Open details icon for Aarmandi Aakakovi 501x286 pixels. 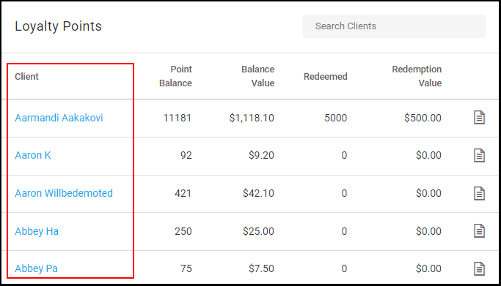click(x=479, y=118)
